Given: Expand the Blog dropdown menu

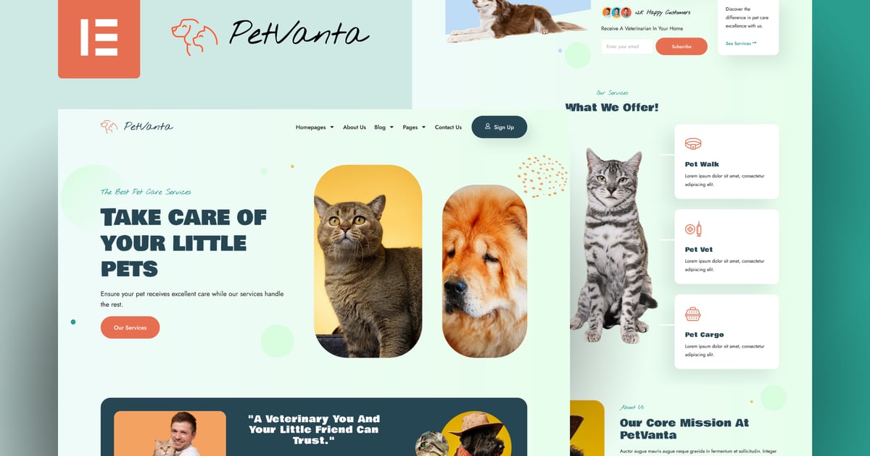Looking at the screenshot, I should tap(384, 127).
